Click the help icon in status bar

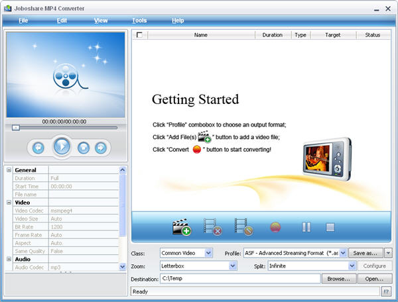point(386,291)
